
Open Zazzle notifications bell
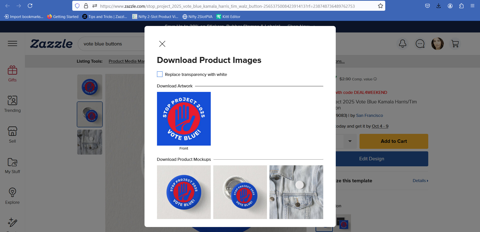pos(402,44)
